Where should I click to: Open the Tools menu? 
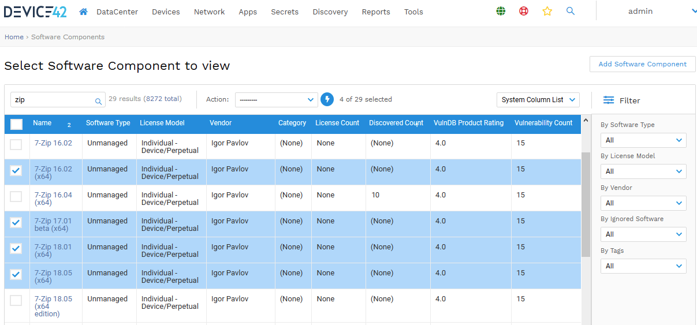tap(413, 12)
